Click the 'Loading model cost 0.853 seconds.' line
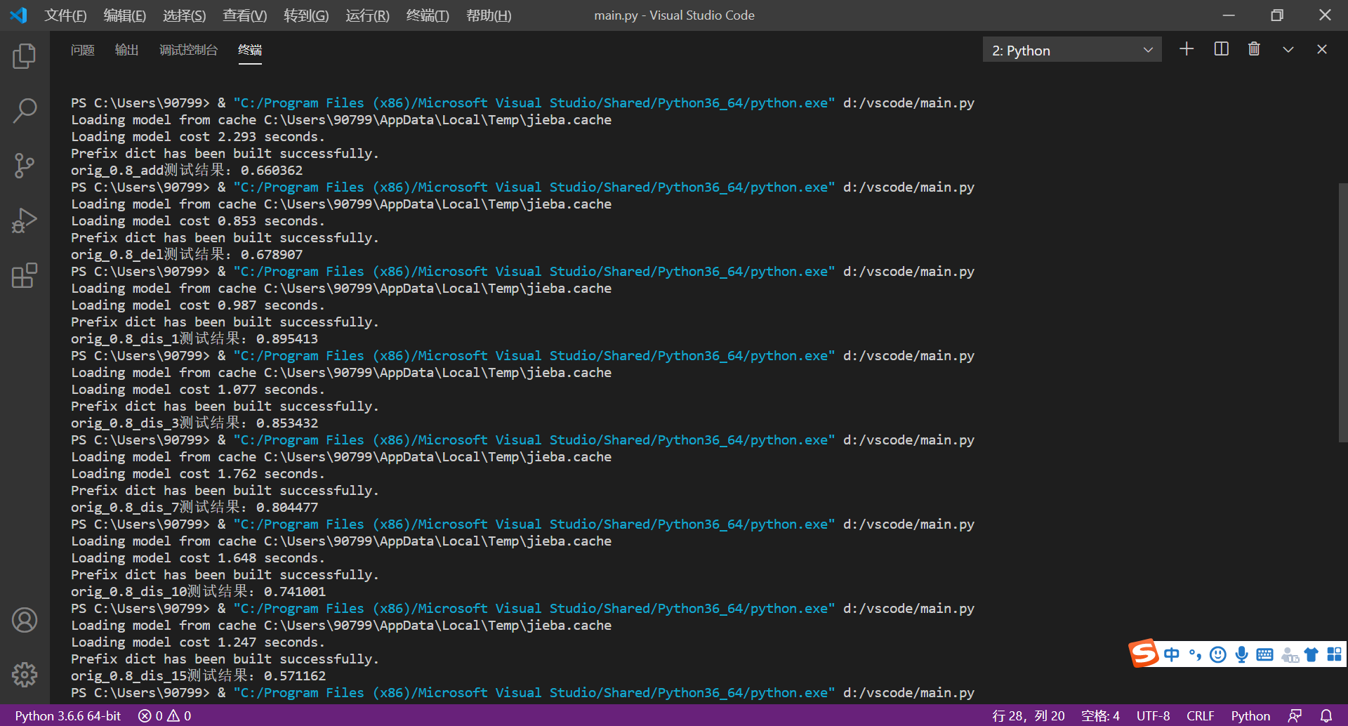 (x=198, y=220)
